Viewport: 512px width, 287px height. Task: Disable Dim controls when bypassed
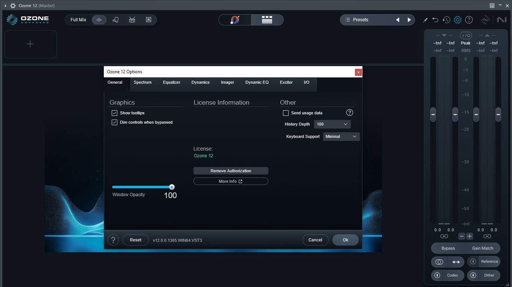[x=115, y=122]
